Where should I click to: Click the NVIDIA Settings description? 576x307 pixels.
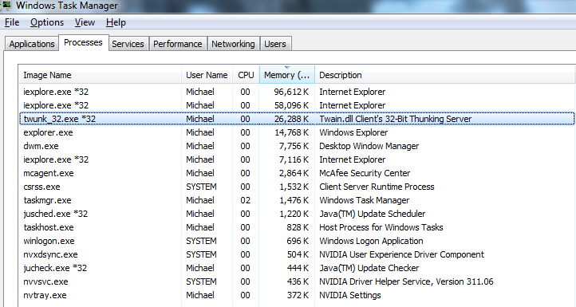pos(350,295)
